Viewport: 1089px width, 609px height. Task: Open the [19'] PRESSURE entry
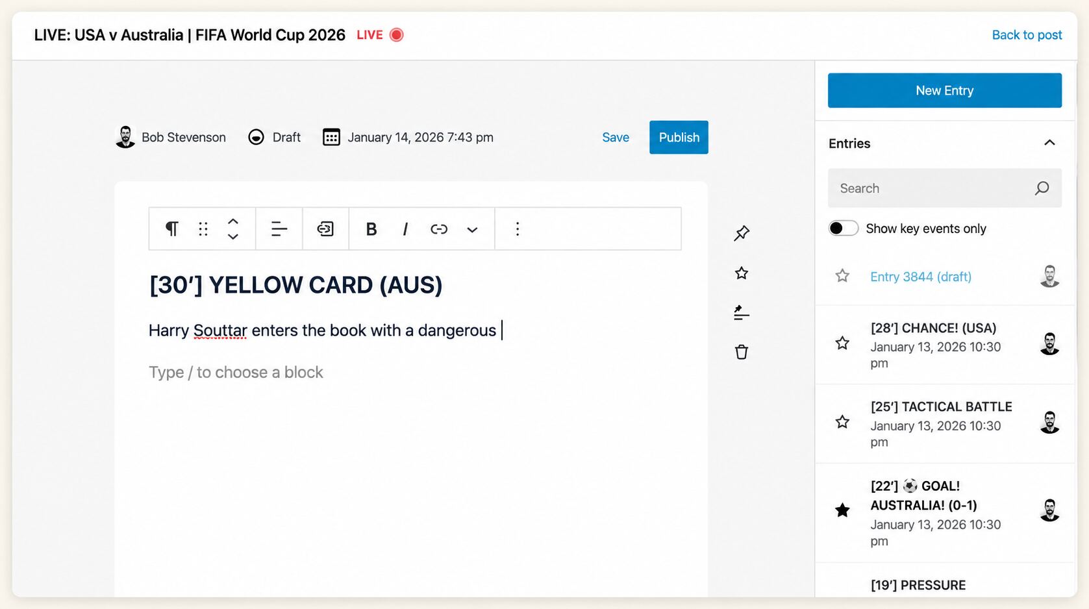[918, 585]
